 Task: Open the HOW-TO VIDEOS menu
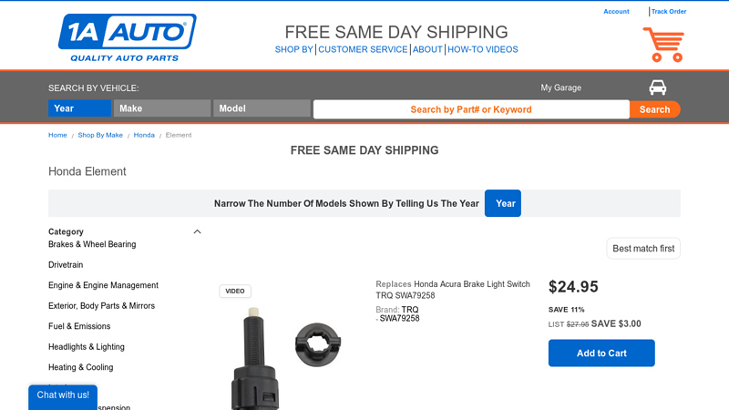pyautogui.click(x=483, y=50)
